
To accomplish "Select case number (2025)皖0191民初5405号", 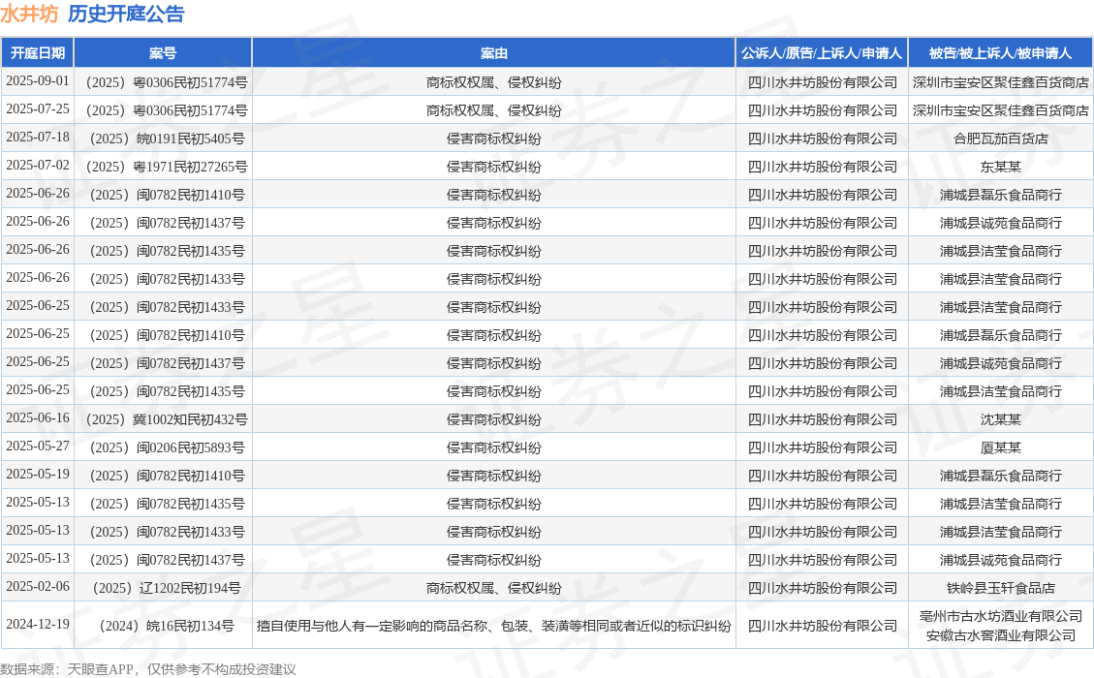I will coord(167,139).
